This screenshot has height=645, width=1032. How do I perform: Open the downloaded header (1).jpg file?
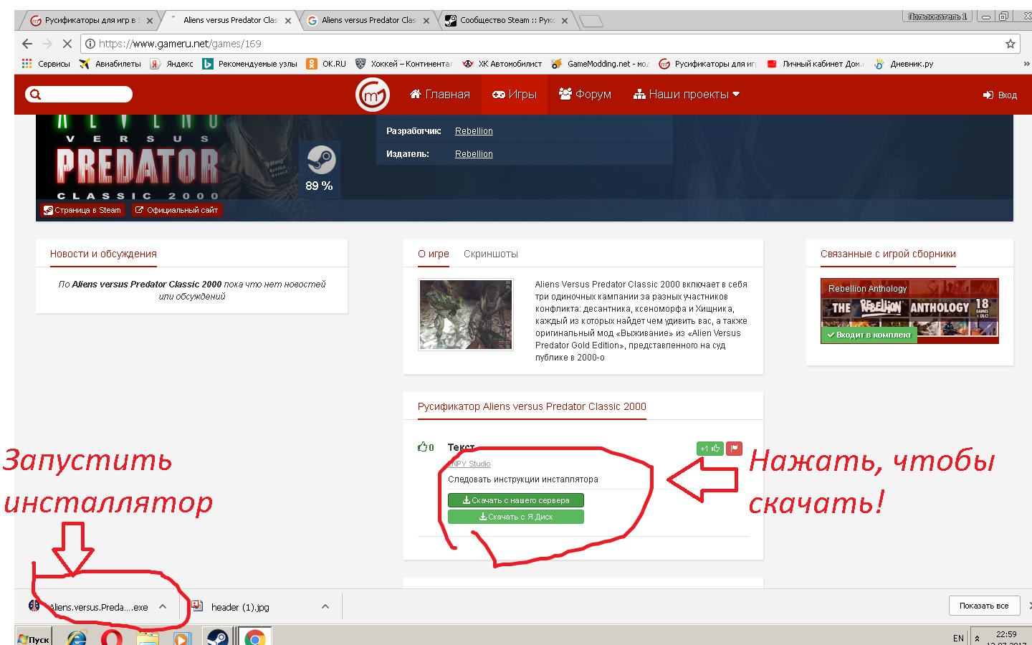click(x=240, y=607)
